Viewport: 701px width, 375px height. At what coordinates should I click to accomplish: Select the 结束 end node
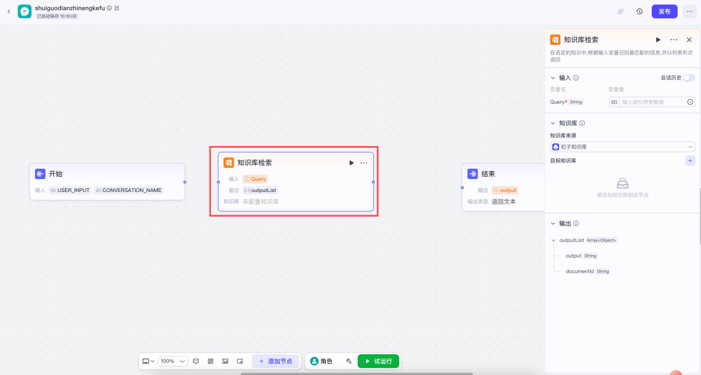[504, 187]
